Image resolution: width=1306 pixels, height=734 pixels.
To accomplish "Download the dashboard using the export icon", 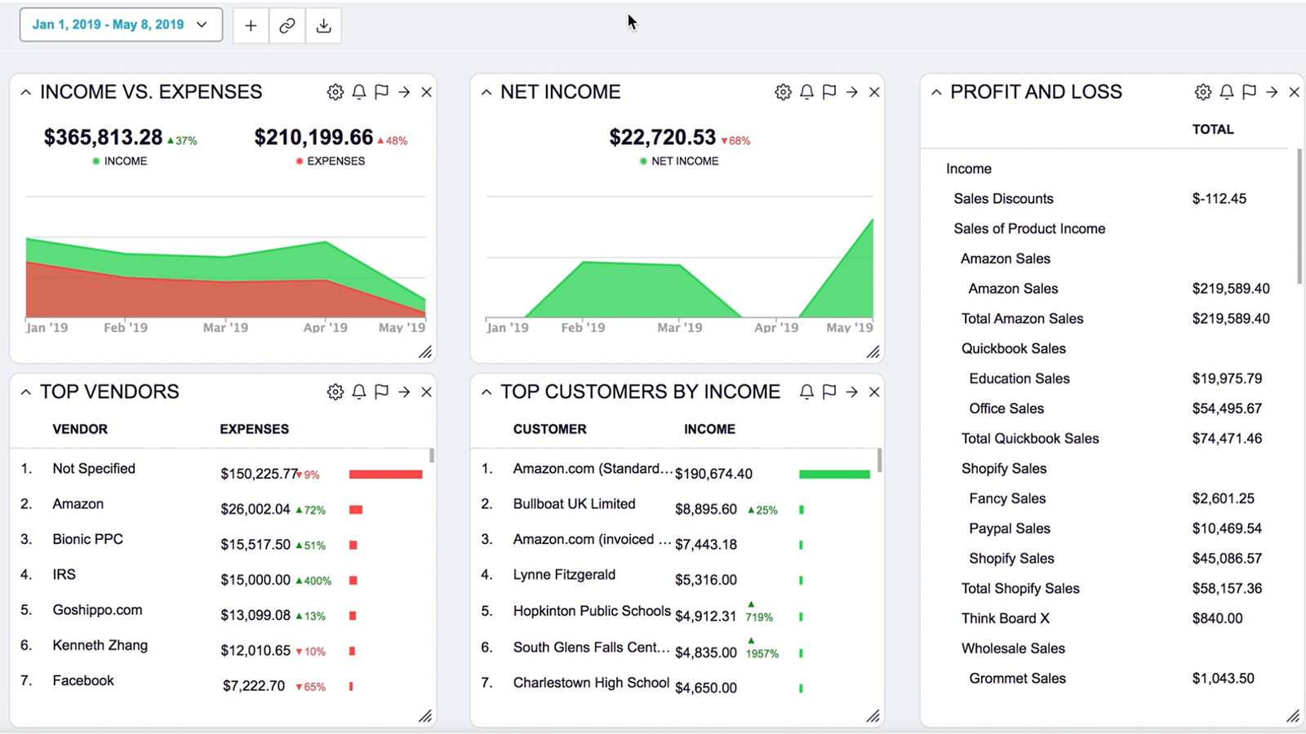I will [x=323, y=25].
